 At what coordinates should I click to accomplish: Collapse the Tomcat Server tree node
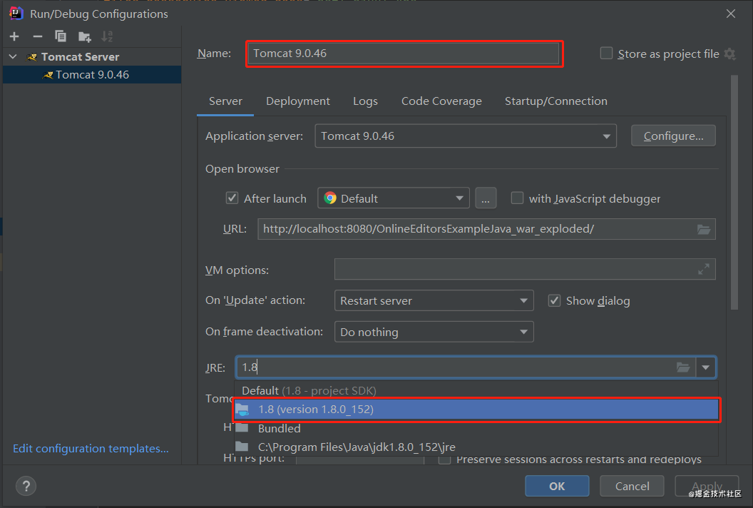point(13,56)
